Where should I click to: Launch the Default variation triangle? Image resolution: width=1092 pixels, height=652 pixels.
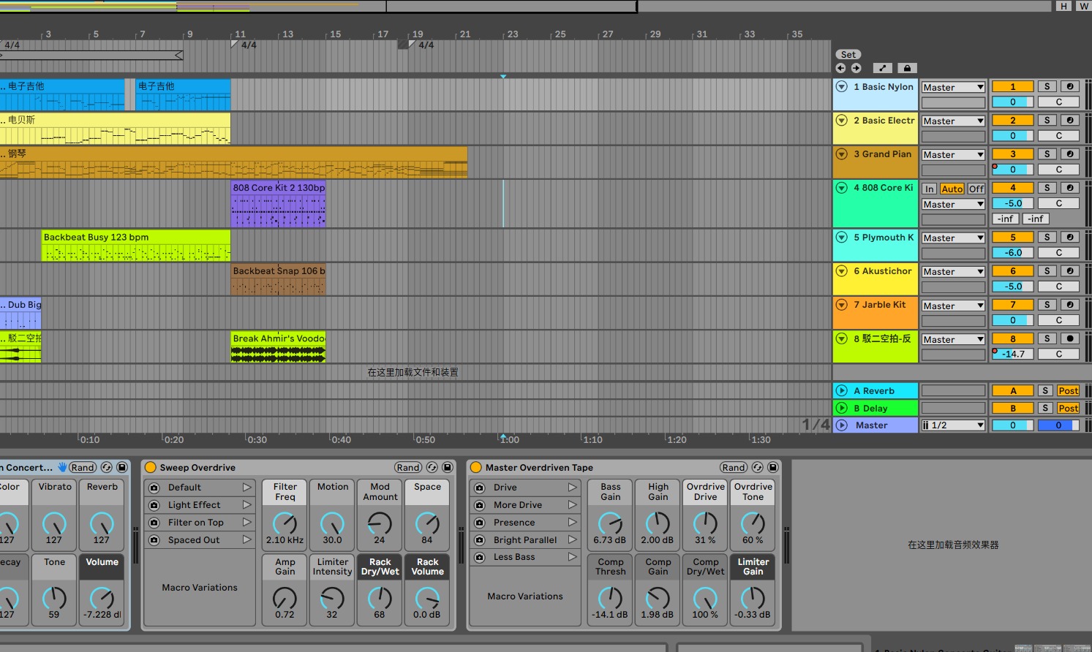(x=246, y=488)
